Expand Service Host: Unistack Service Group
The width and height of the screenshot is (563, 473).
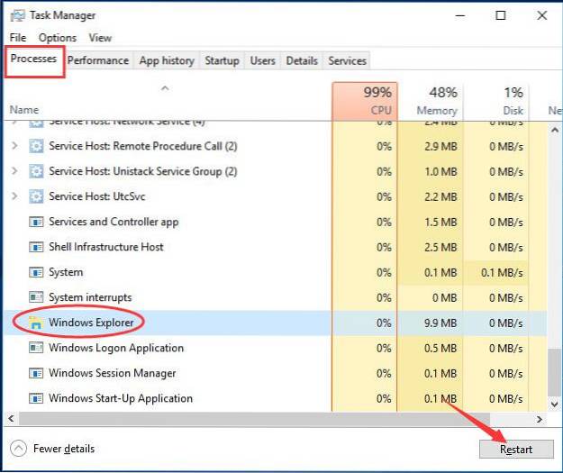tap(14, 171)
